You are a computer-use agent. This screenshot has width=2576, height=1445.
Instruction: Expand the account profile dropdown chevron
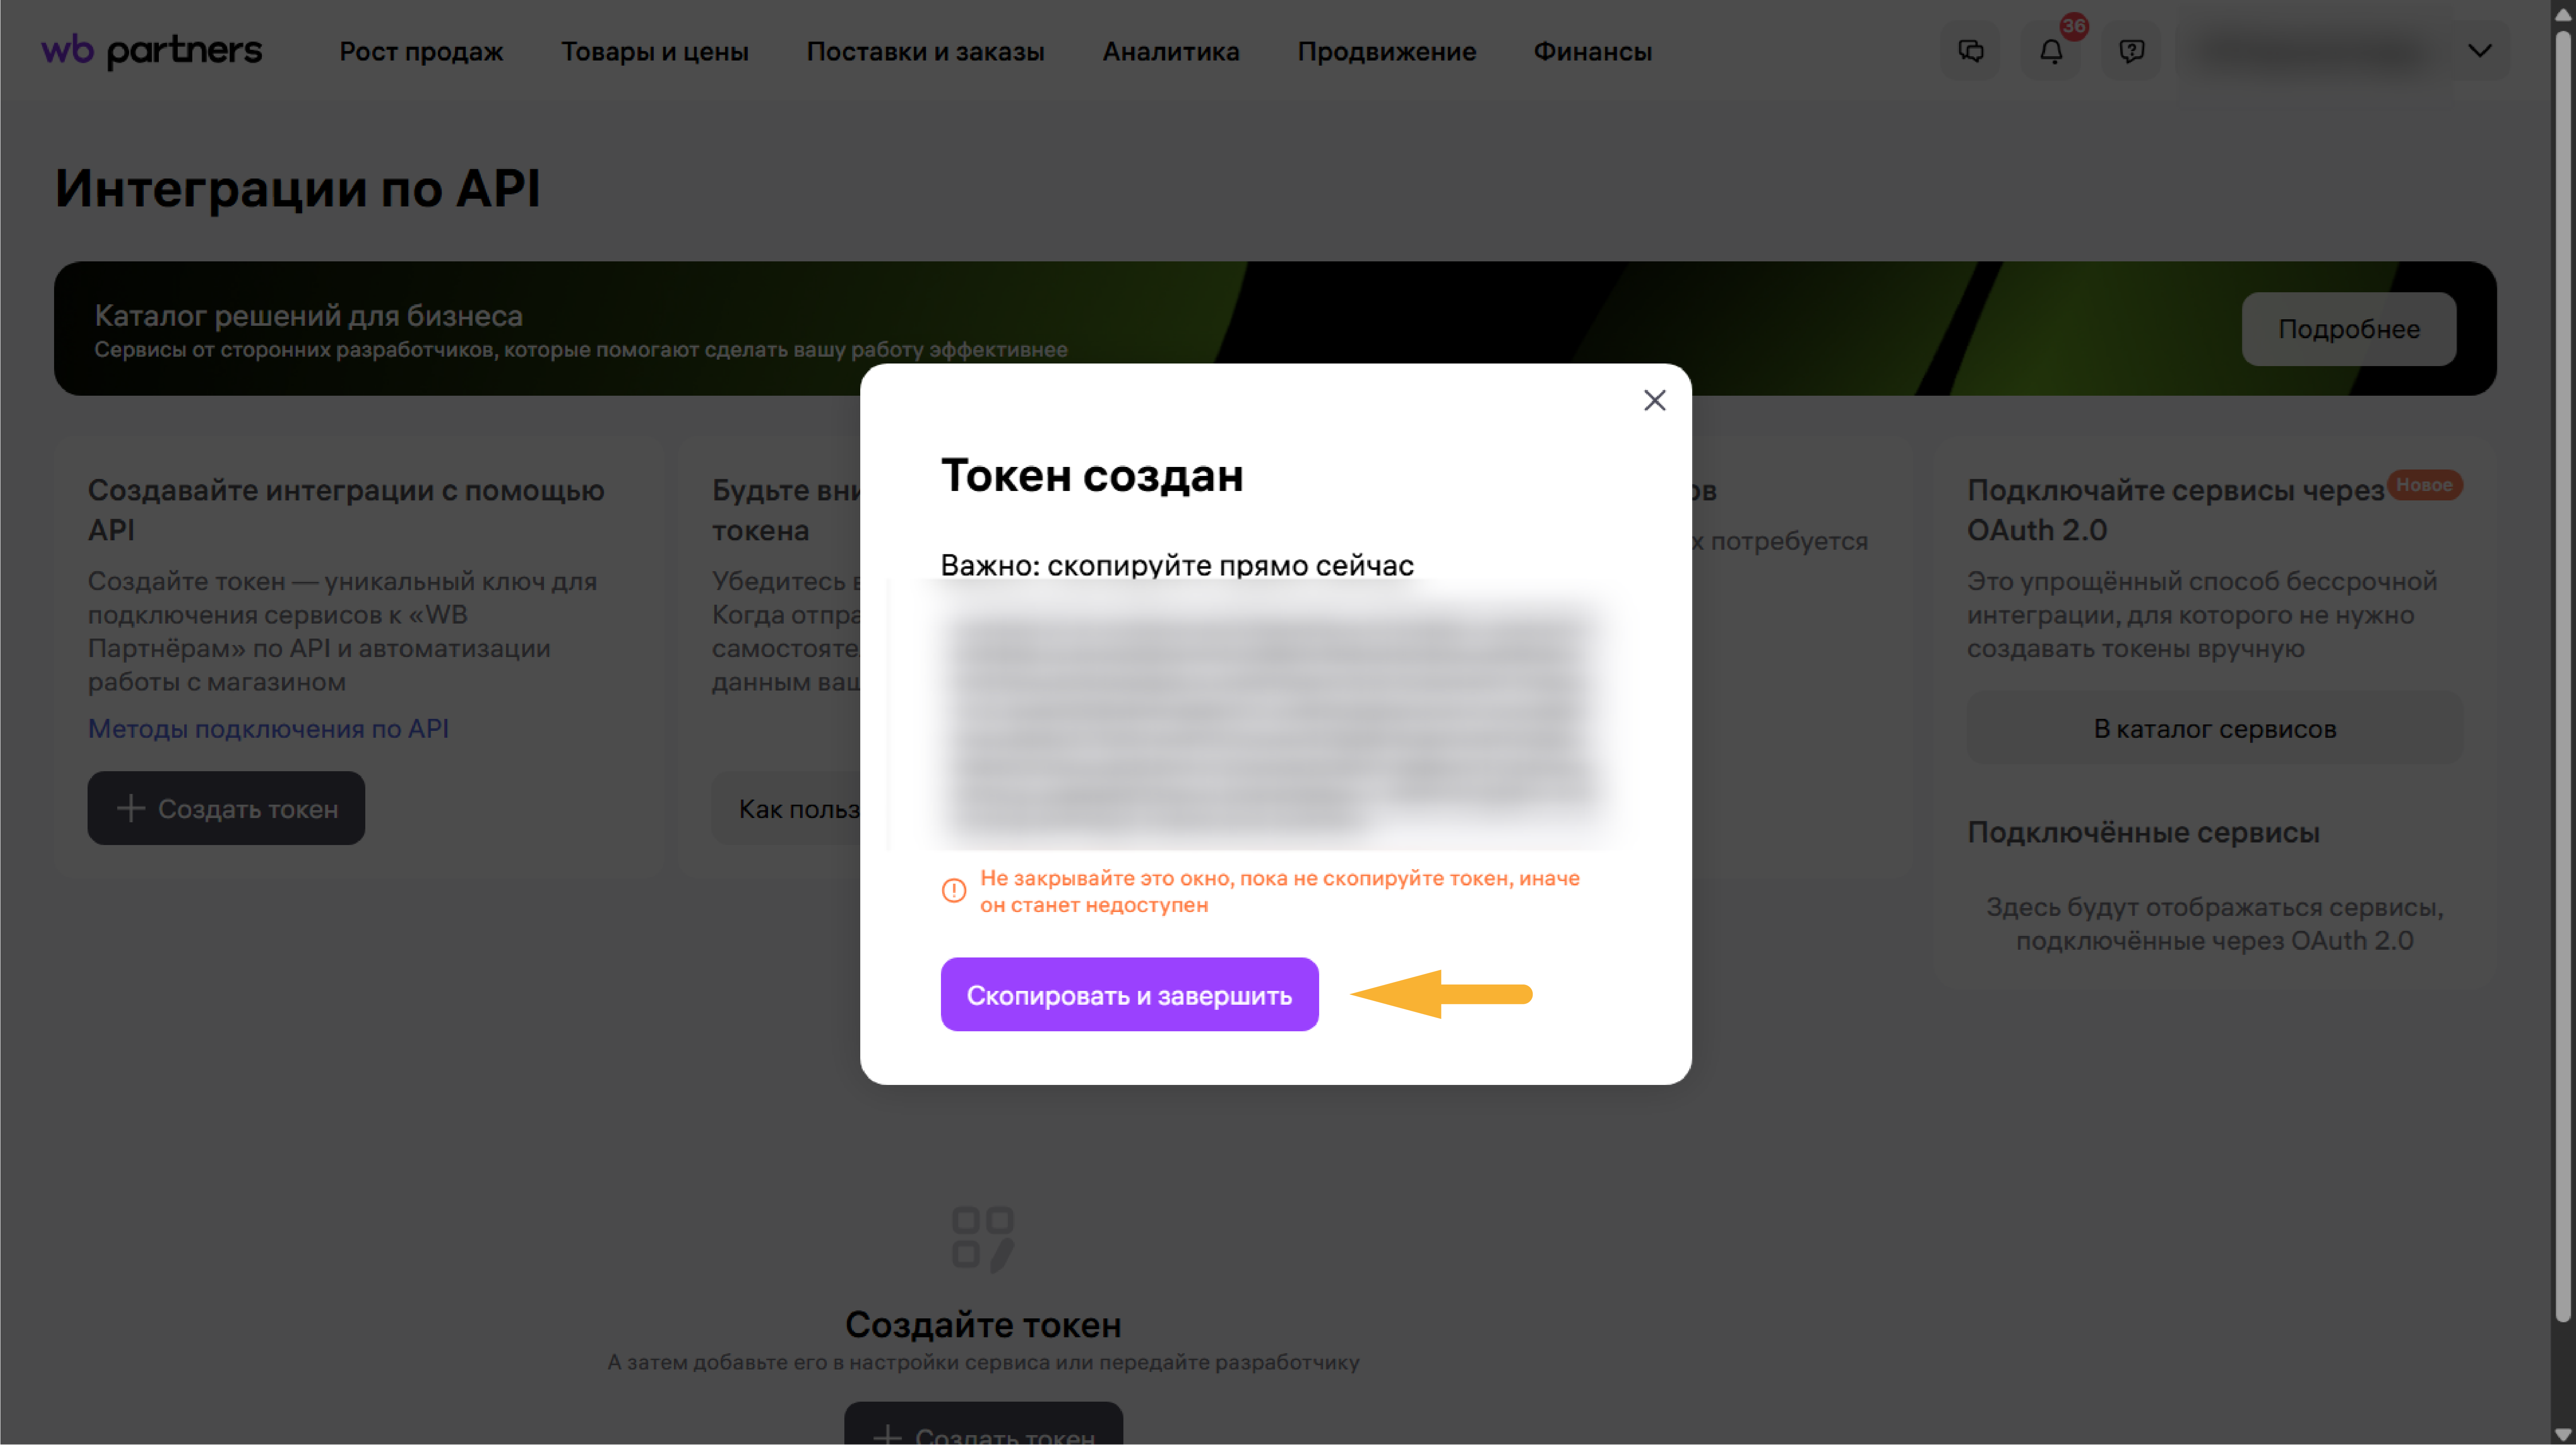coord(2480,50)
